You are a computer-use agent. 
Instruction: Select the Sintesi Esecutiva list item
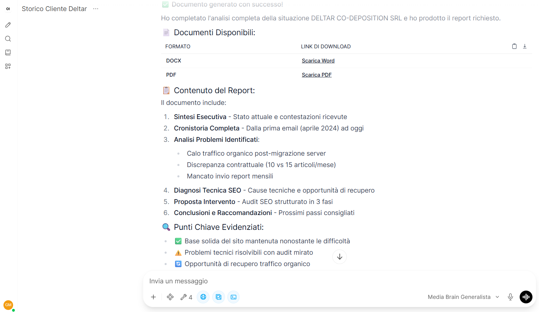(x=261, y=117)
